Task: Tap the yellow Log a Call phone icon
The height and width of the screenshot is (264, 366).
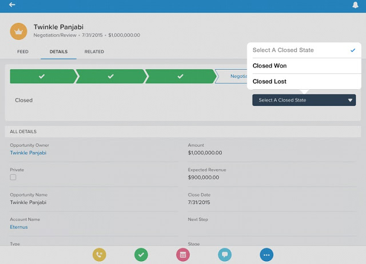Action: (100, 255)
